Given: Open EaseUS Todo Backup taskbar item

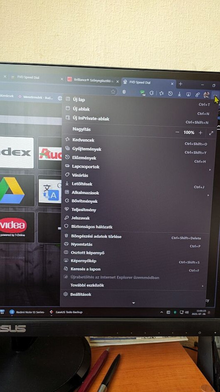Looking at the screenshot, I should [66, 312].
